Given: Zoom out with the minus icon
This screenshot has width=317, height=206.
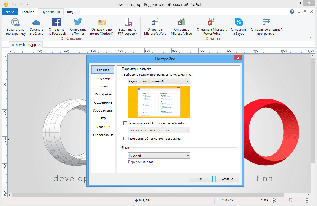Looking at the screenshot, I should [x=273, y=201].
